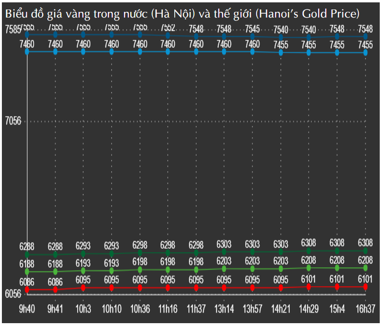
Task: Select the 15h4 time axis label
Action: point(337,309)
